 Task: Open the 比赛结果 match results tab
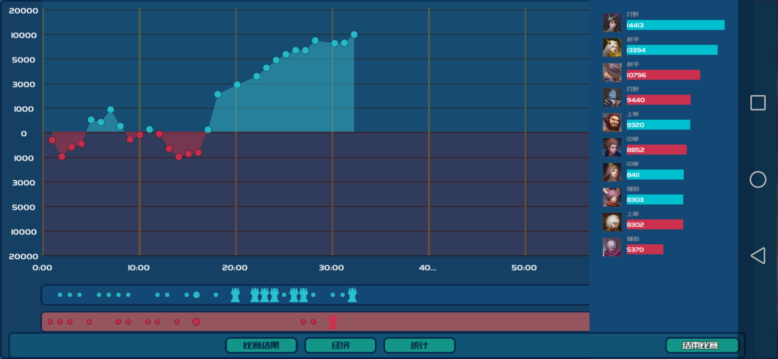(261, 345)
